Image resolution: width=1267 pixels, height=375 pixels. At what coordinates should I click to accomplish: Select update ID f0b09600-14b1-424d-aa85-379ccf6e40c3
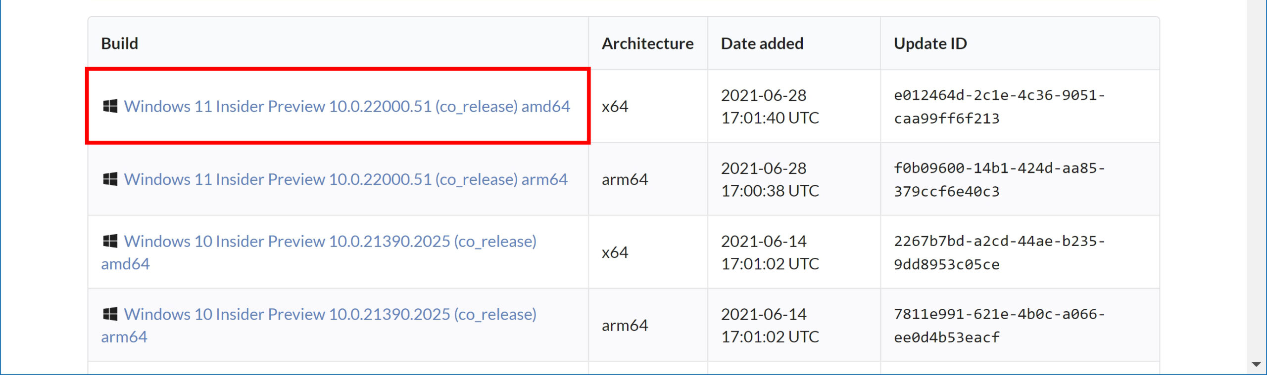point(999,180)
